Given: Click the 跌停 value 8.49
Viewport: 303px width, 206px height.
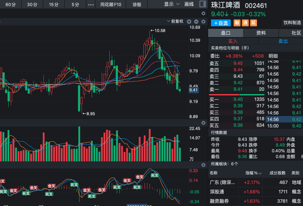Looking at the screenshot, I should tap(280, 145).
